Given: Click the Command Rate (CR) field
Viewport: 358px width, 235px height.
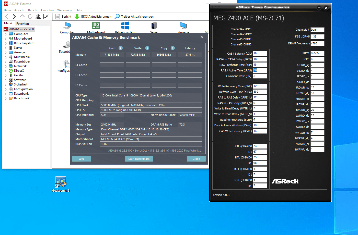Looking at the screenshot, I should [260, 76].
